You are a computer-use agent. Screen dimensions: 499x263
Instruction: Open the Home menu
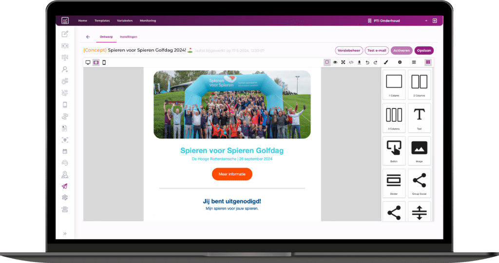click(x=82, y=20)
